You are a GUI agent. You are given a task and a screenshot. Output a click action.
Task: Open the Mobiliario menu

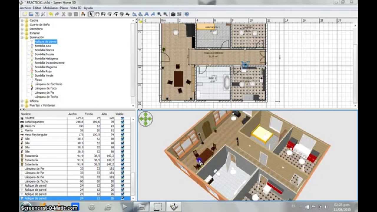50,8
